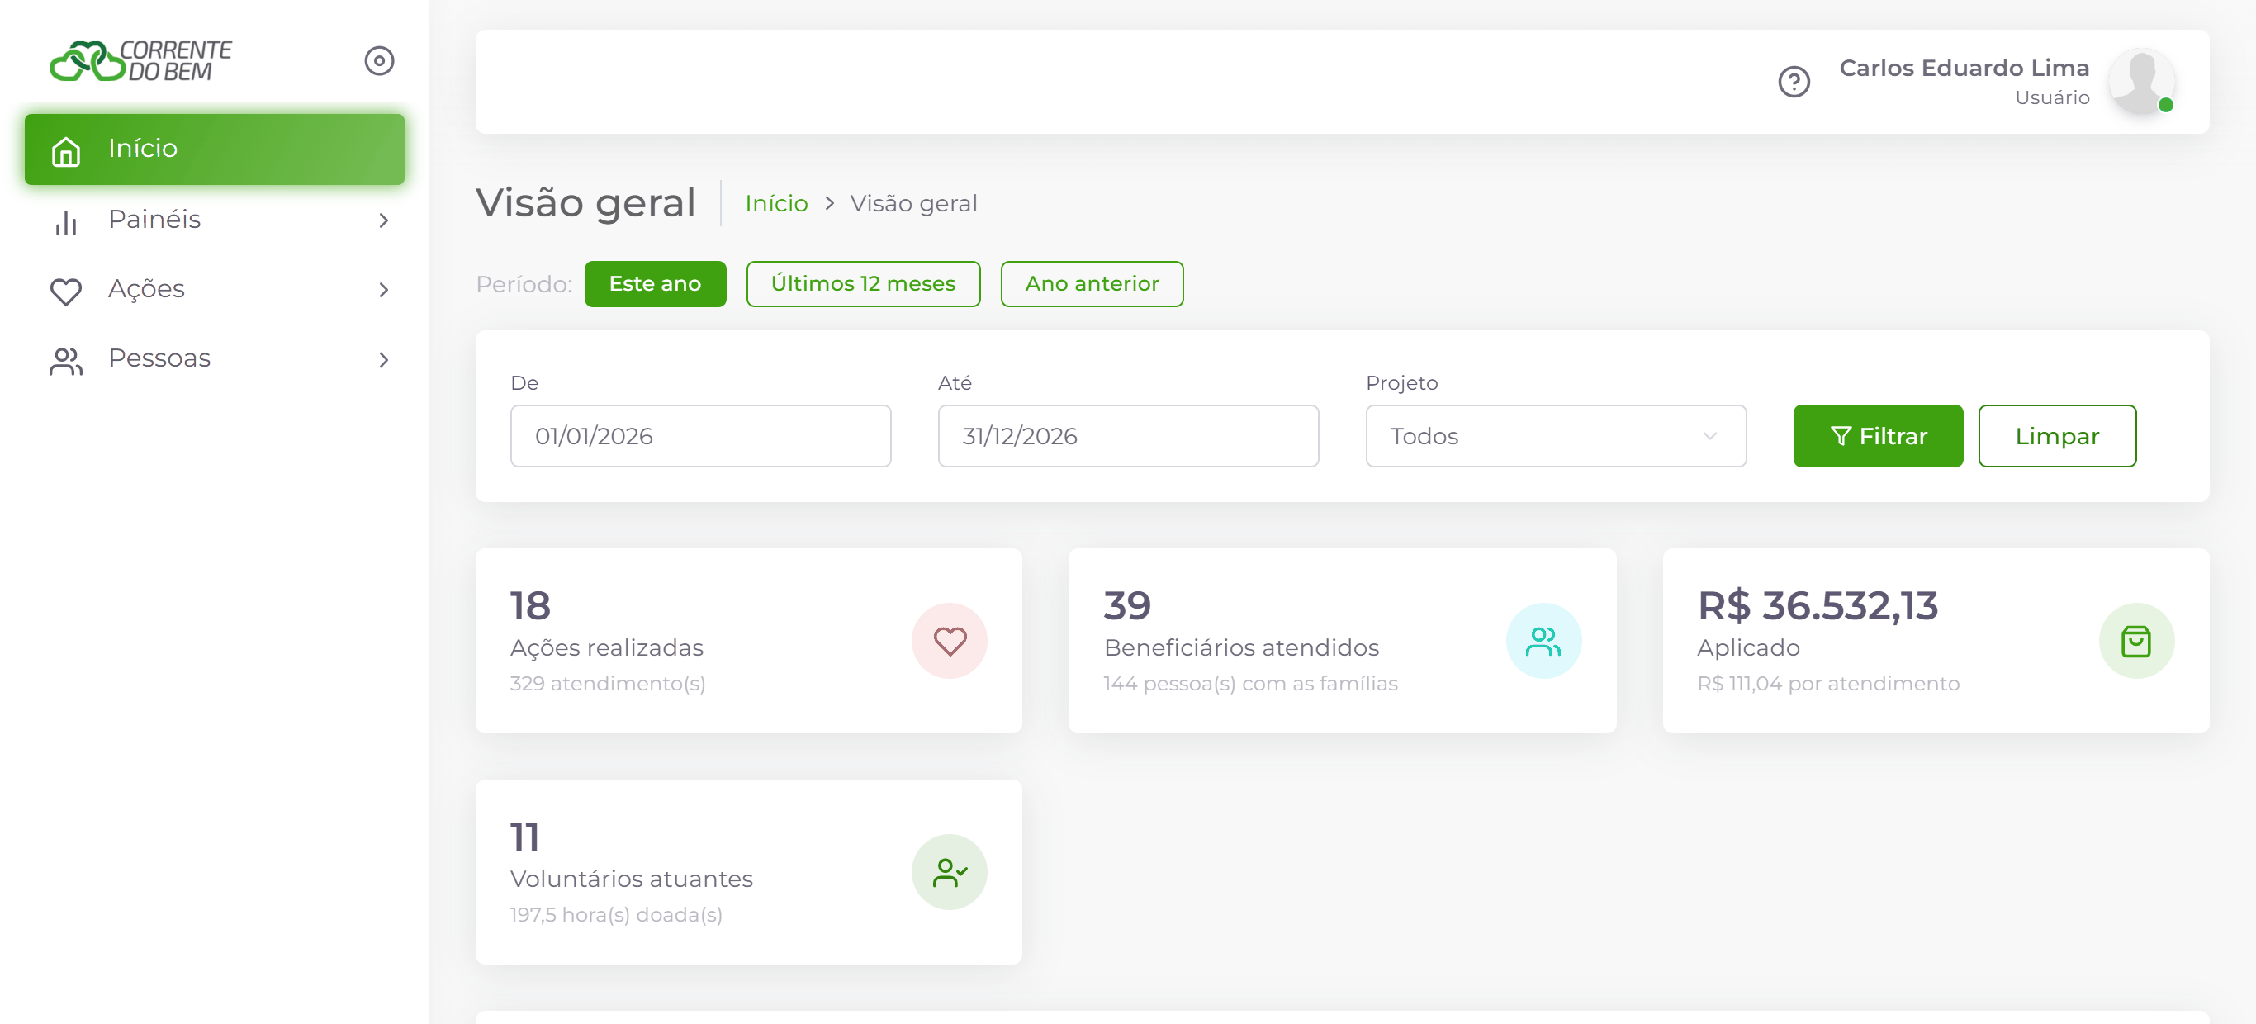Select the Este ano period
The width and height of the screenshot is (2256, 1024).
[x=655, y=284]
